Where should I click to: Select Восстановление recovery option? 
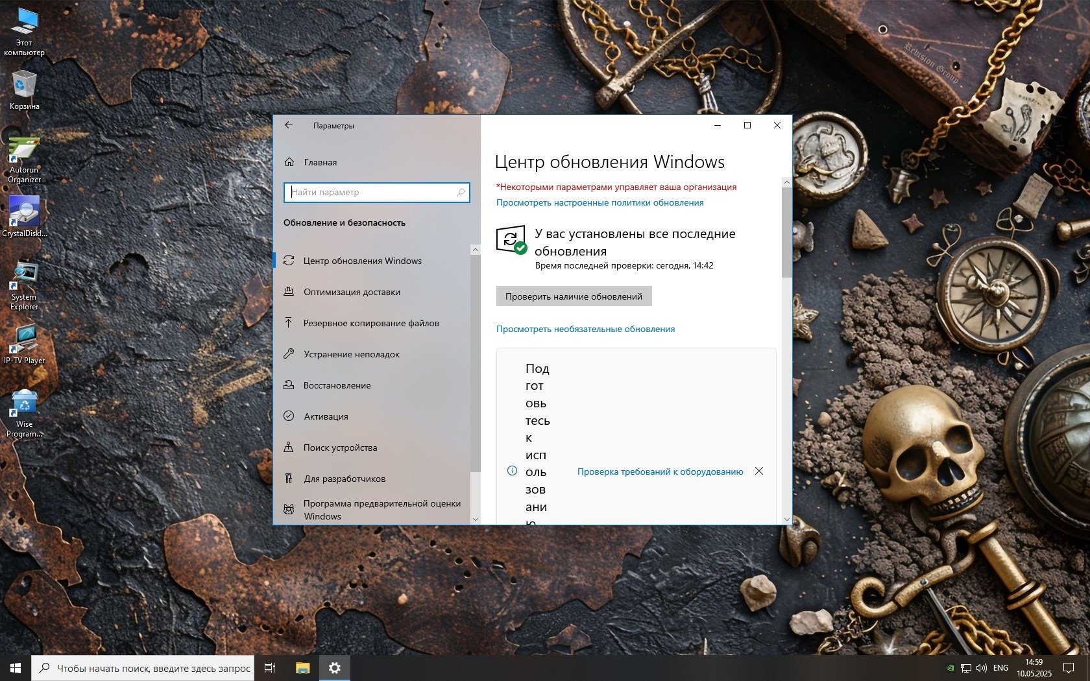point(337,385)
